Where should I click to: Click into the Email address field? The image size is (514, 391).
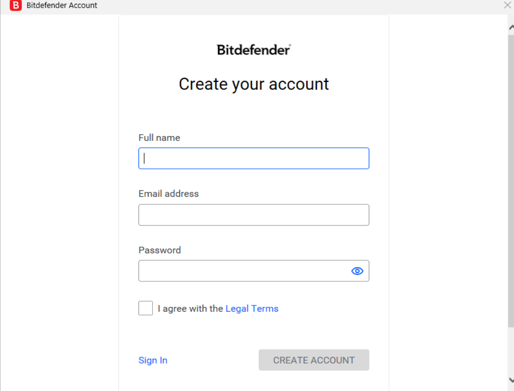click(x=254, y=215)
